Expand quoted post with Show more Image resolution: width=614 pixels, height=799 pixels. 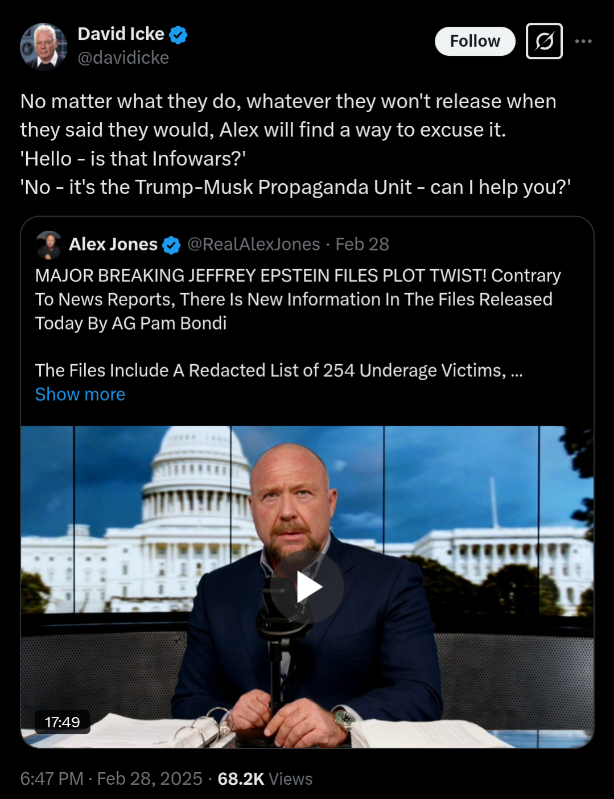(80, 394)
